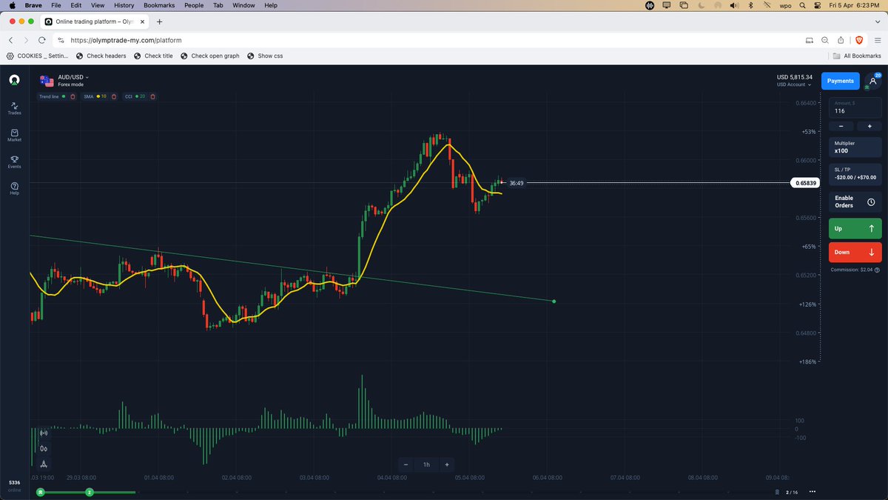Toggle the Focus moon icon in menu bar
888x500 pixels.
coord(701,5)
